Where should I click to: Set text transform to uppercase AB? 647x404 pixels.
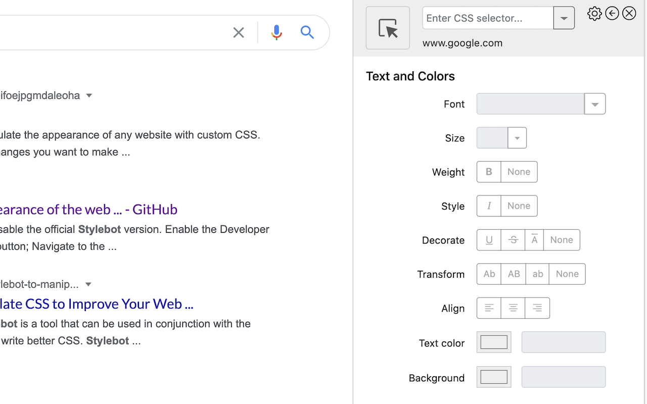(513, 274)
